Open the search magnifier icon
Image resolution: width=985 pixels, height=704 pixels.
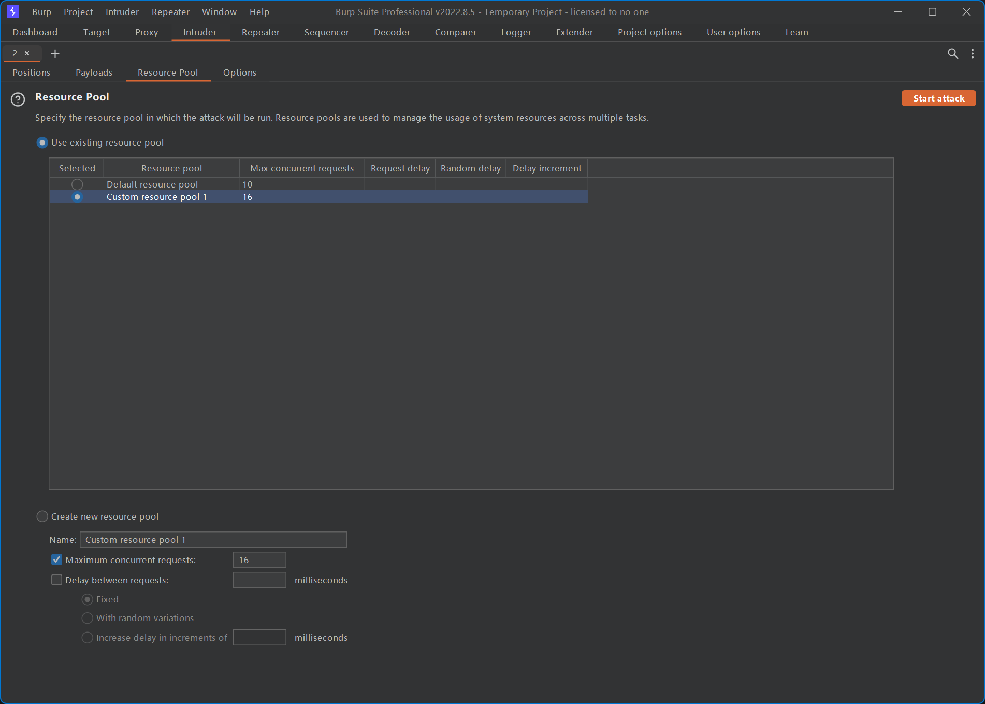coord(952,53)
